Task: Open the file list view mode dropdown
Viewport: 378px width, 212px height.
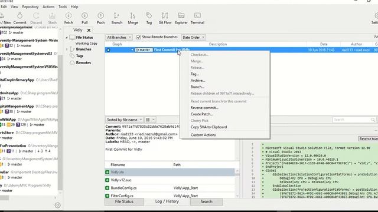Action: [150, 120]
